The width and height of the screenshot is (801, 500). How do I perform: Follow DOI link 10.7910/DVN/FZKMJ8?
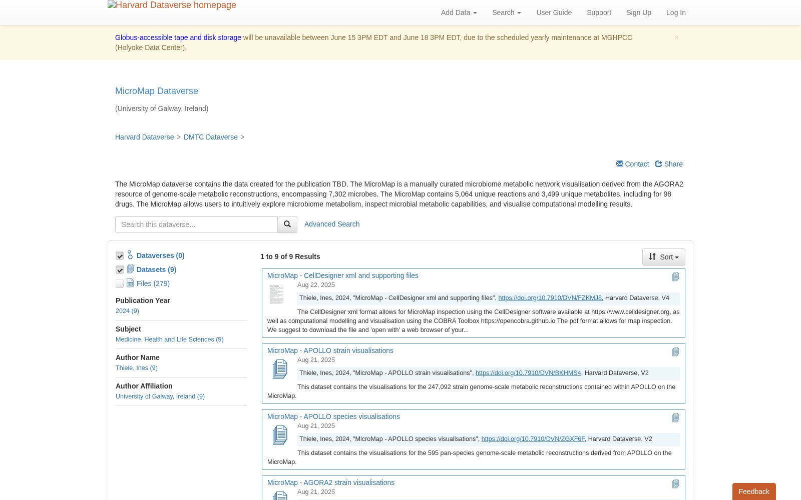click(x=550, y=298)
